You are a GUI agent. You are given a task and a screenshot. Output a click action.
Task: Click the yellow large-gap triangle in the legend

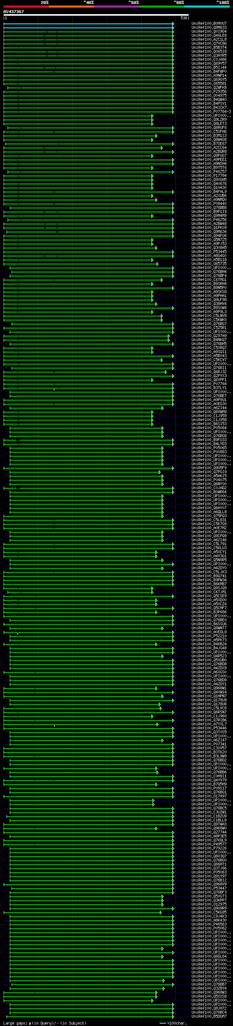(x=30, y=1023)
